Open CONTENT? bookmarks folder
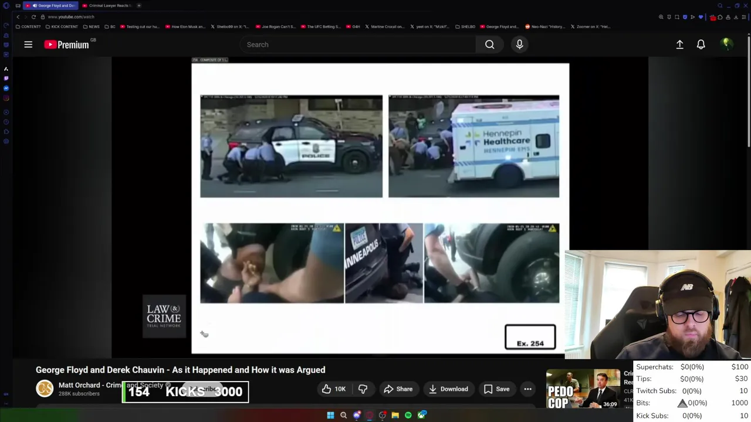 (28, 26)
